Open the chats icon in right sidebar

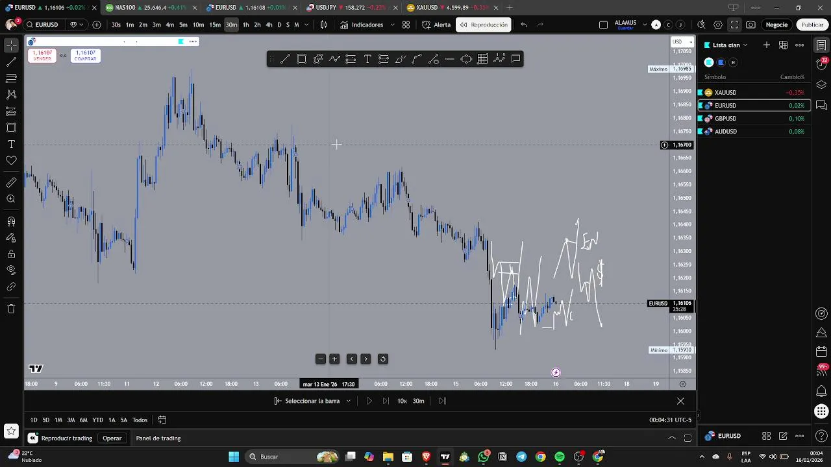[821, 105]
